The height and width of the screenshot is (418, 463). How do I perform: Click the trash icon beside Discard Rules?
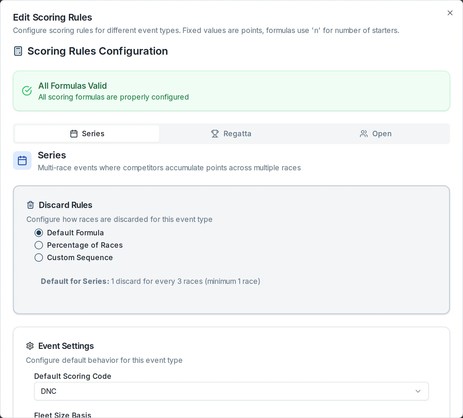tap(30, 205)
